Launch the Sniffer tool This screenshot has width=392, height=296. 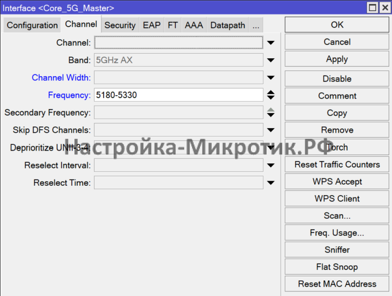pyautogui.click(x=337, y=250)
